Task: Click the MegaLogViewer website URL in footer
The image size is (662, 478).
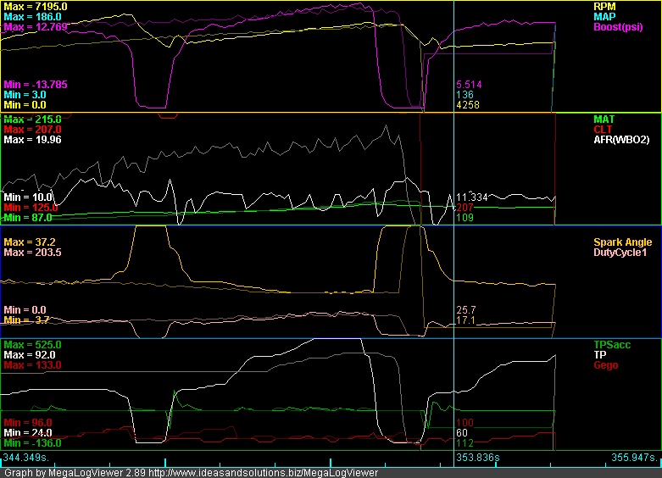Action: pyautogui.click(x=264, y=473)
